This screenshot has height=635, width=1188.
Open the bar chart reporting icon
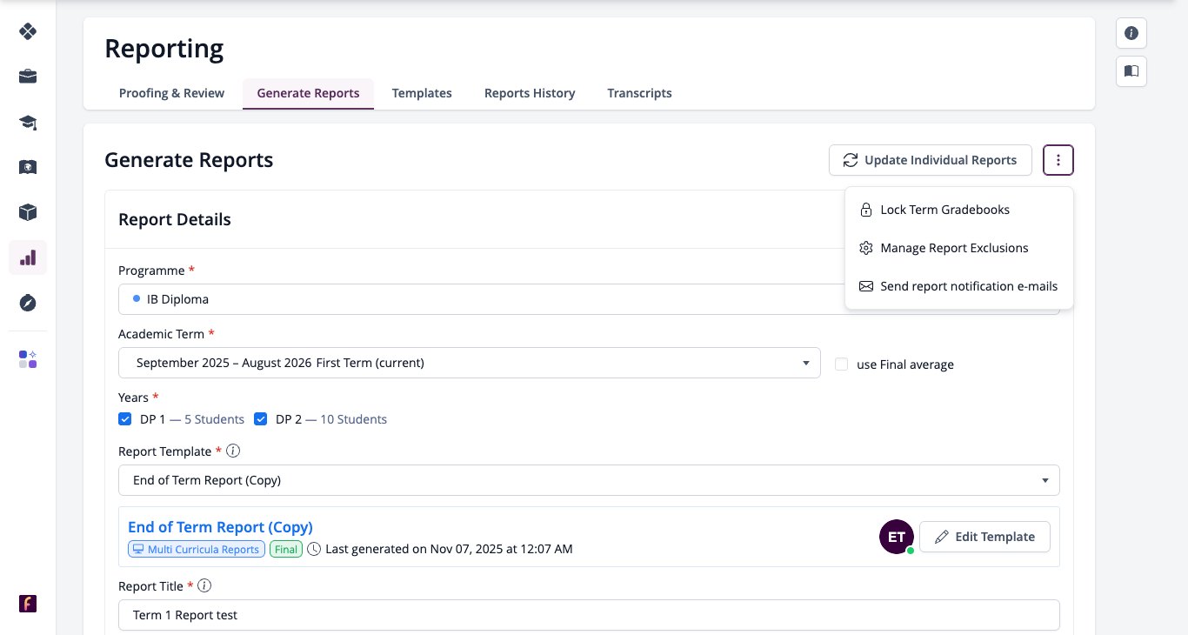pyautogui.click(x=28, y=257)
